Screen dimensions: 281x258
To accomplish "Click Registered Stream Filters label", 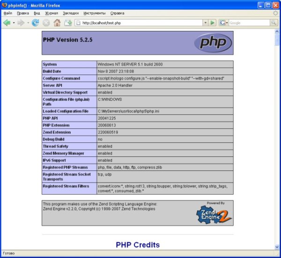I will 66,186.
